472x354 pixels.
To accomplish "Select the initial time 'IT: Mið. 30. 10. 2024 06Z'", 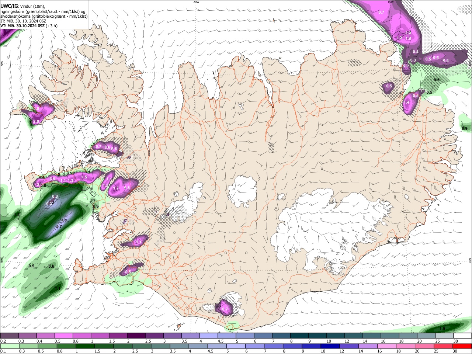I will pos(23,21).
